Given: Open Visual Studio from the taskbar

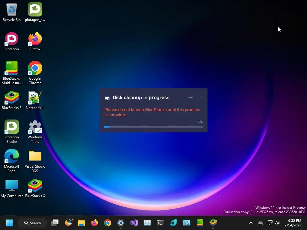Looking at the screenshot, I should tap(134, 223).
